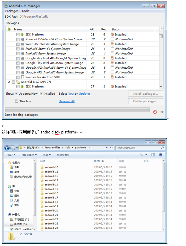
Task: Click the change view icon in Explorer toolbar
Action: (x=142, y=155)
